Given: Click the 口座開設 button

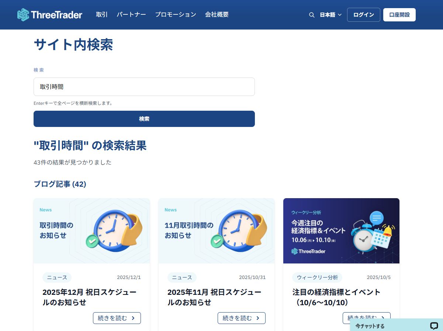Looking at the screenshot, I should [399, 15].
